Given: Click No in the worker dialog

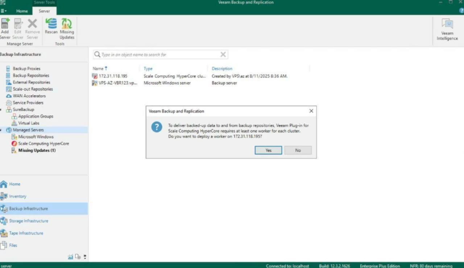Looking at the screenshot, I should pos(298,150).
